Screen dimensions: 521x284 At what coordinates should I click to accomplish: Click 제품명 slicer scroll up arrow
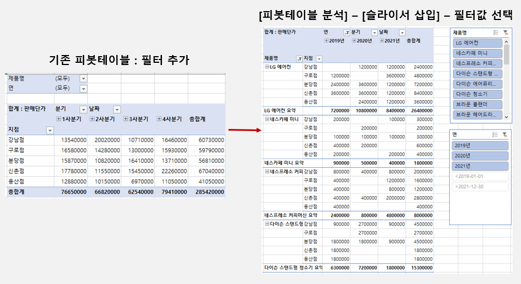[507, 42]
